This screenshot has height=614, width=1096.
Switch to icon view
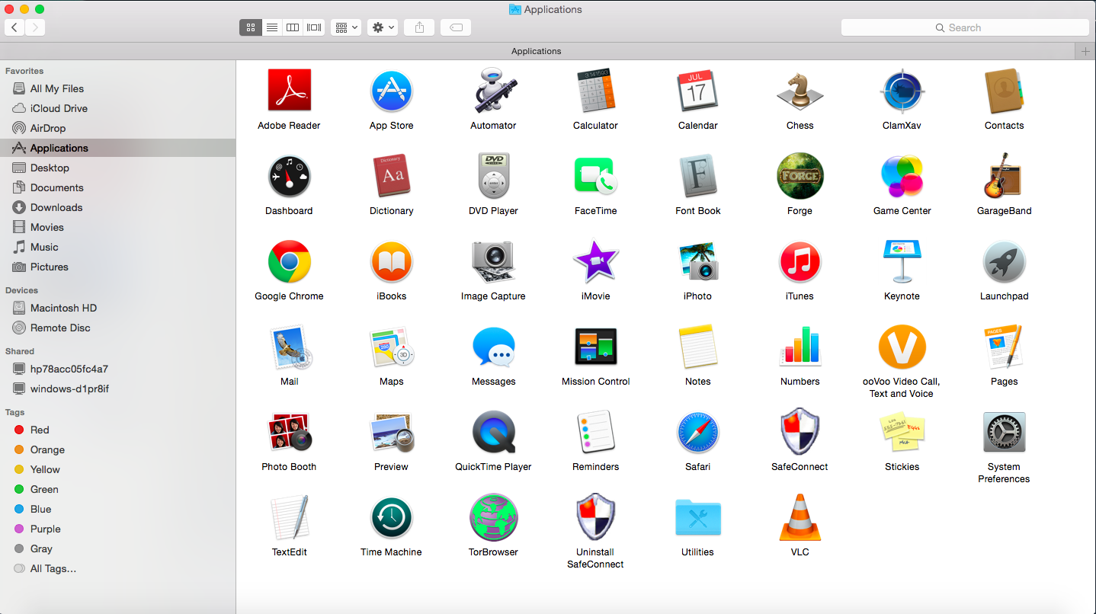[251, 27]
